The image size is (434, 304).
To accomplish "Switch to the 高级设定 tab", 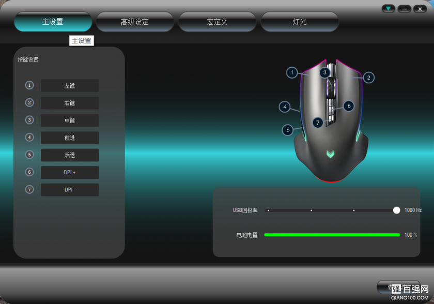I will coord(135,22).
